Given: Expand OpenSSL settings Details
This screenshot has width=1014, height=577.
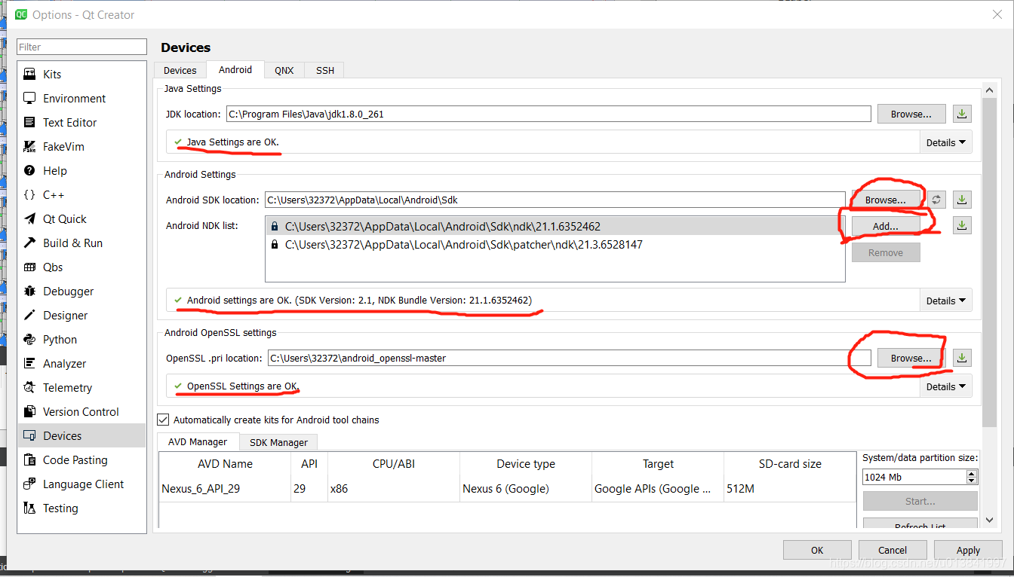Looking at the screenshot, I should pyautogui.click(x=946, y=386).
